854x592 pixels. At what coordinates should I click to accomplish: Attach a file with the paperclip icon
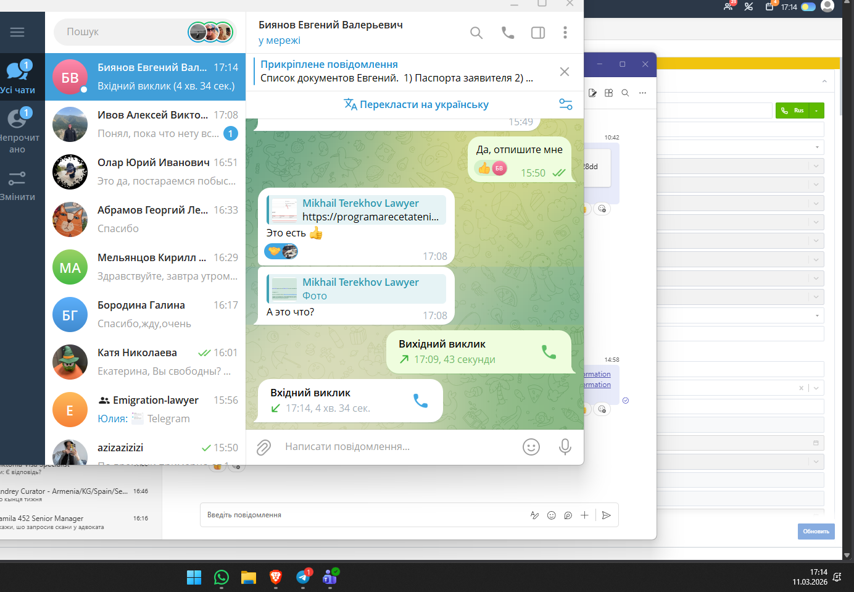tap(263, 447)
